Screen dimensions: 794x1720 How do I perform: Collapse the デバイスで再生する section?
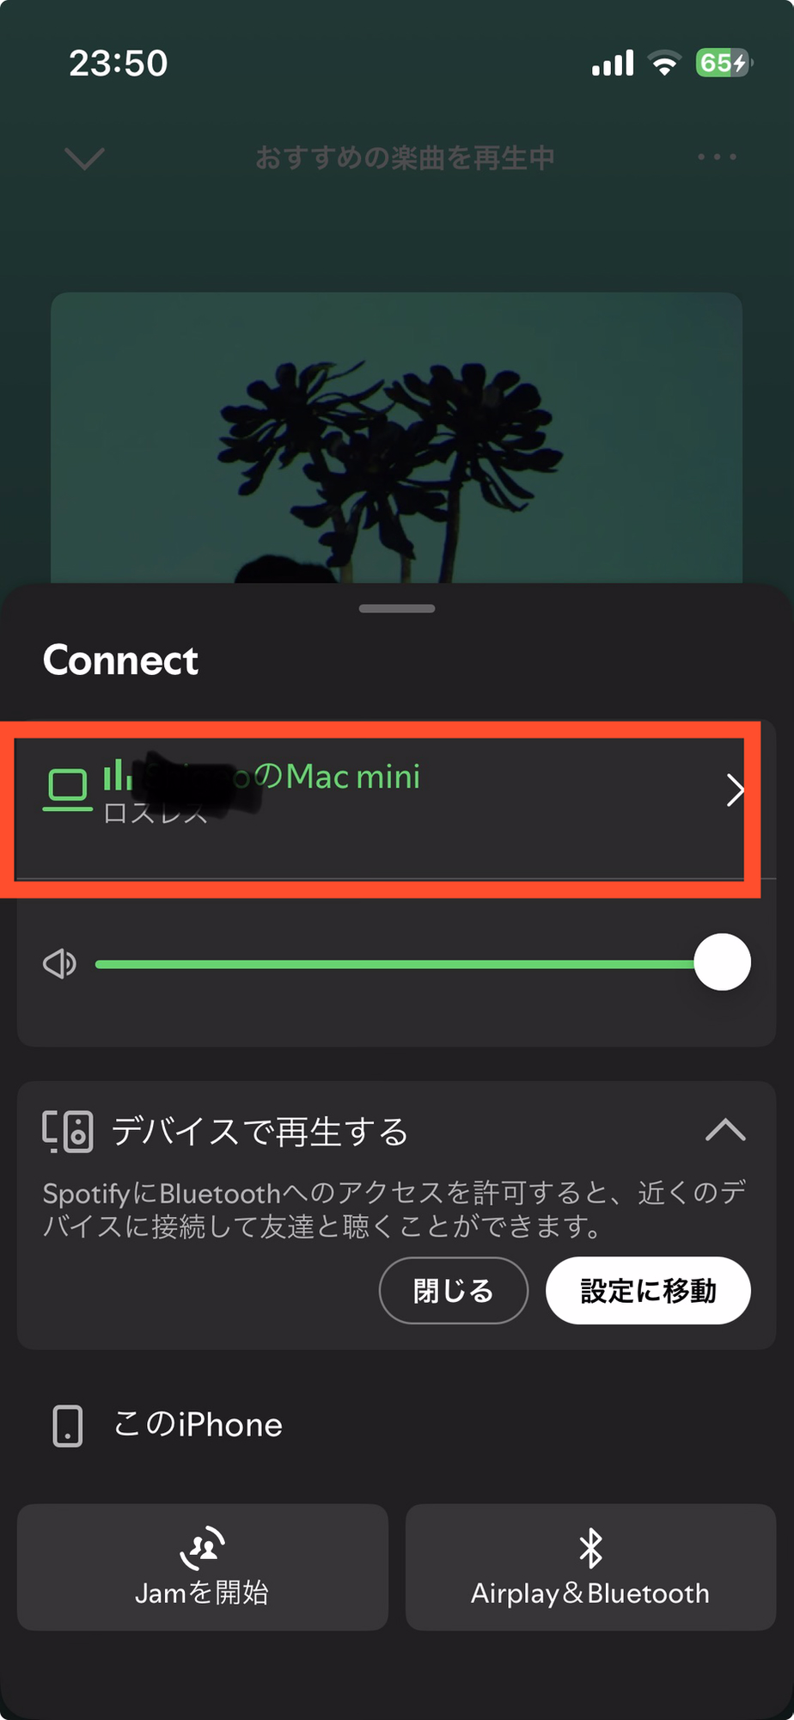point(725,1129)
